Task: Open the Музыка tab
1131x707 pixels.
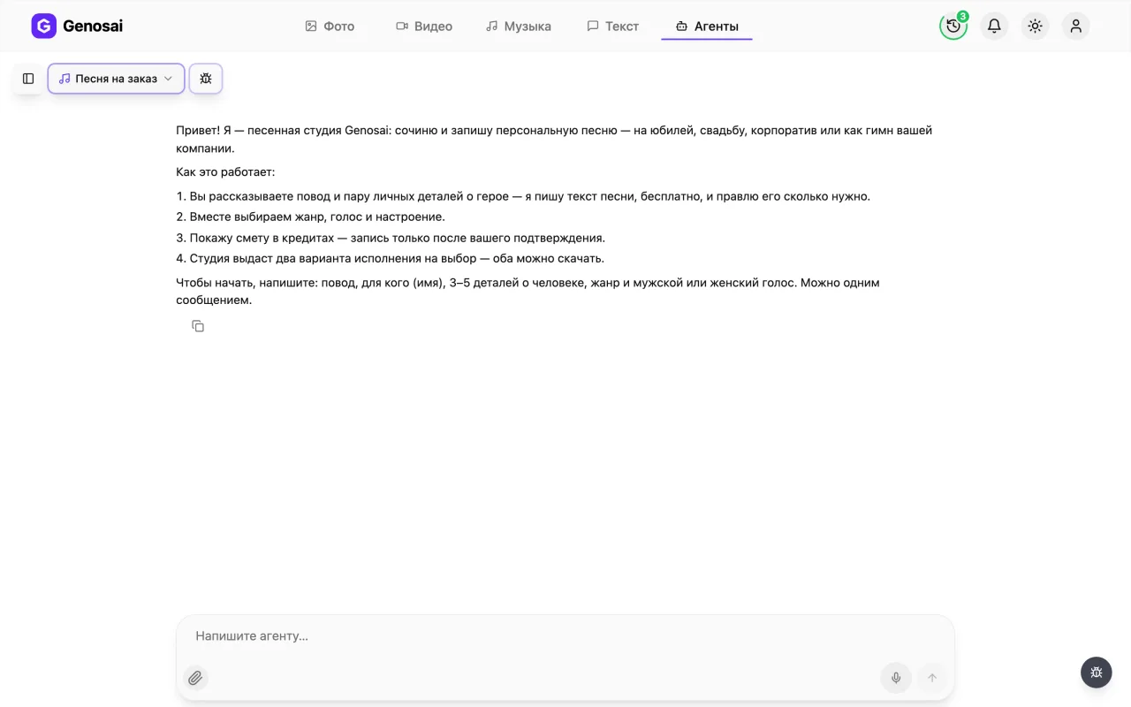Action: [x=519, y=27]
